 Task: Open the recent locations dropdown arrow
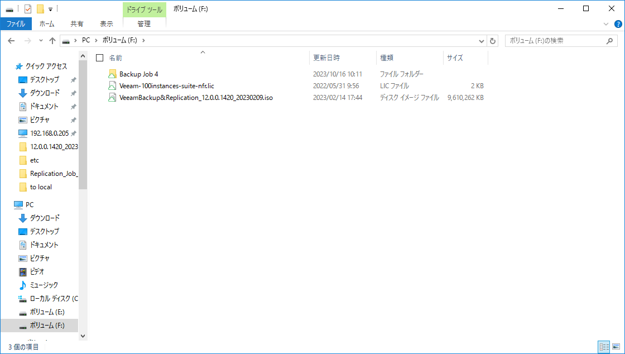click(x=41, y=41)
